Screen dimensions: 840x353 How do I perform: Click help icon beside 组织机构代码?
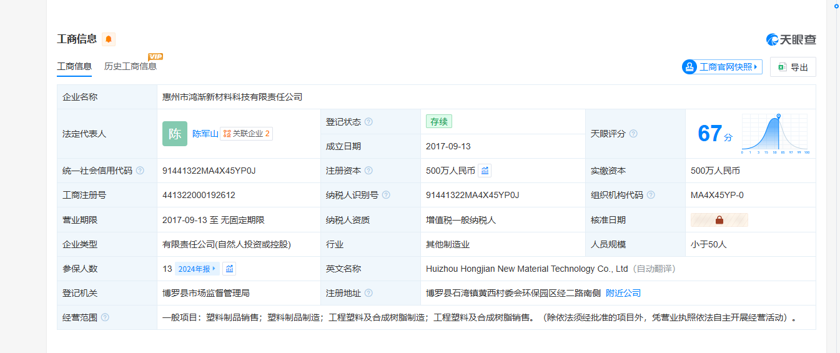pos(651,195)
